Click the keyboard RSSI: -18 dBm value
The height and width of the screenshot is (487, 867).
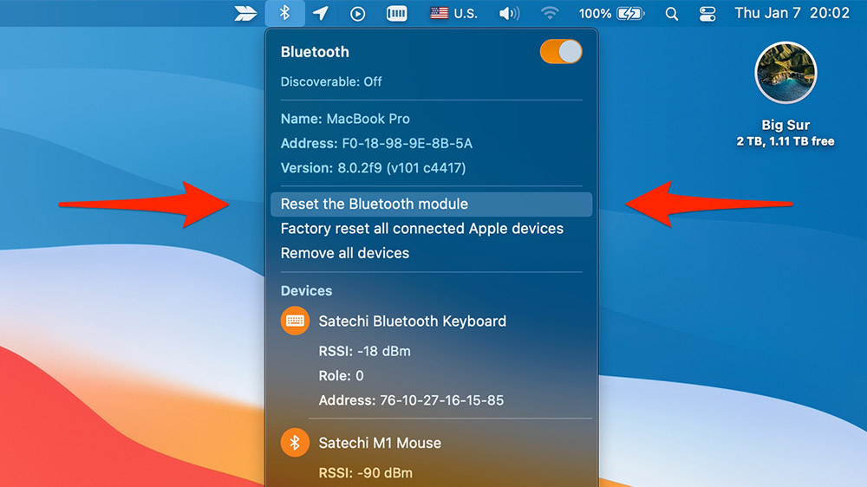[364, 352]
